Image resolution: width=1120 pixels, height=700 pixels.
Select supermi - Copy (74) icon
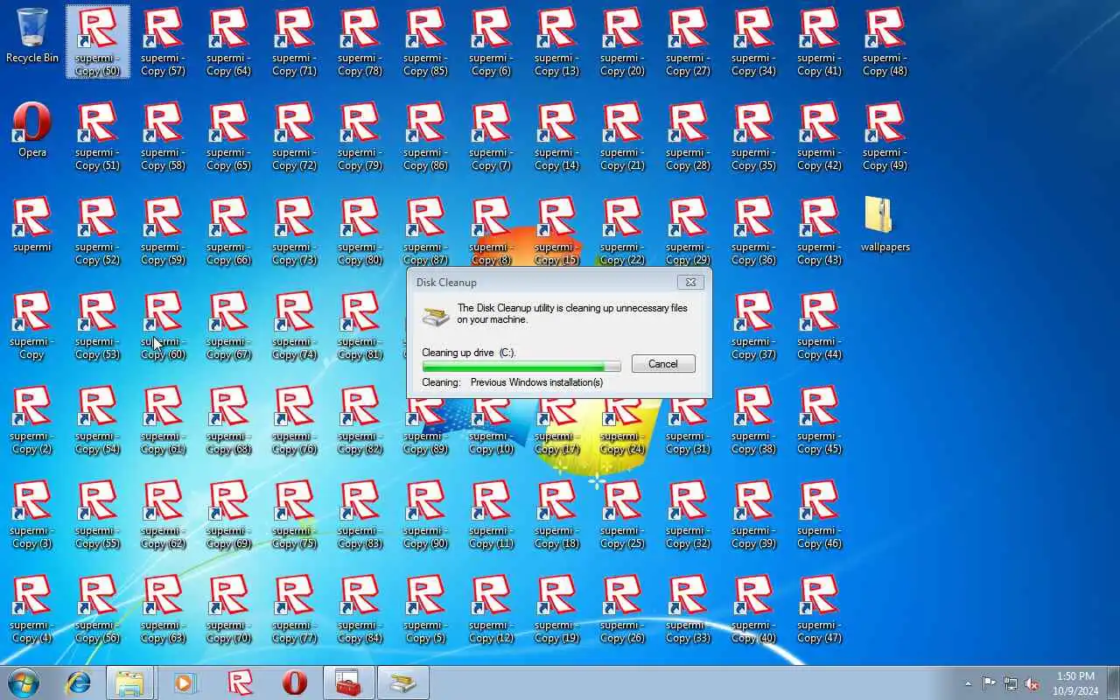pyautogui.click(x=295, y=325)
